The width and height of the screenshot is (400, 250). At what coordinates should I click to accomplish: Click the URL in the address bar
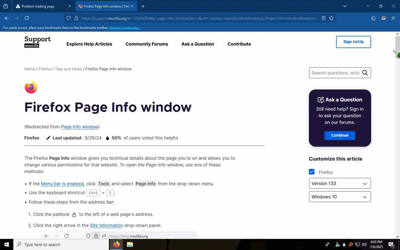(x=199, y=18)
